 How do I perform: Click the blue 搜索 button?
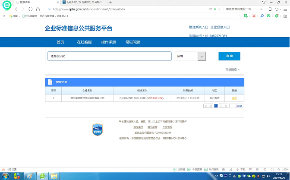(x=229, y=57)
